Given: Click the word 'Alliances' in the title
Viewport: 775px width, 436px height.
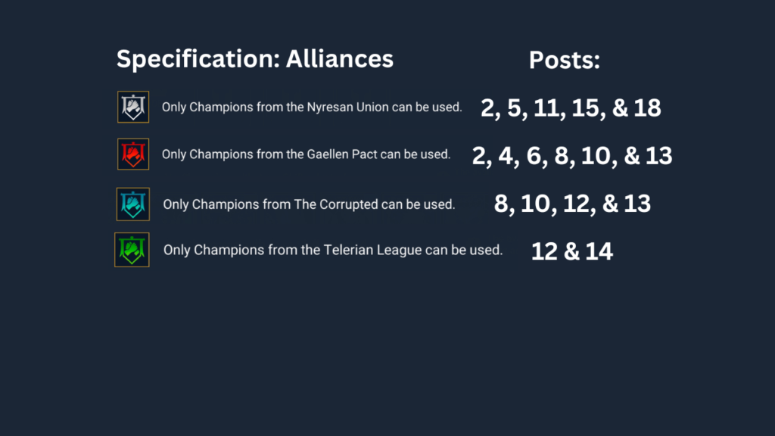Looking at the screenshot, I should (x=339, y=59).
